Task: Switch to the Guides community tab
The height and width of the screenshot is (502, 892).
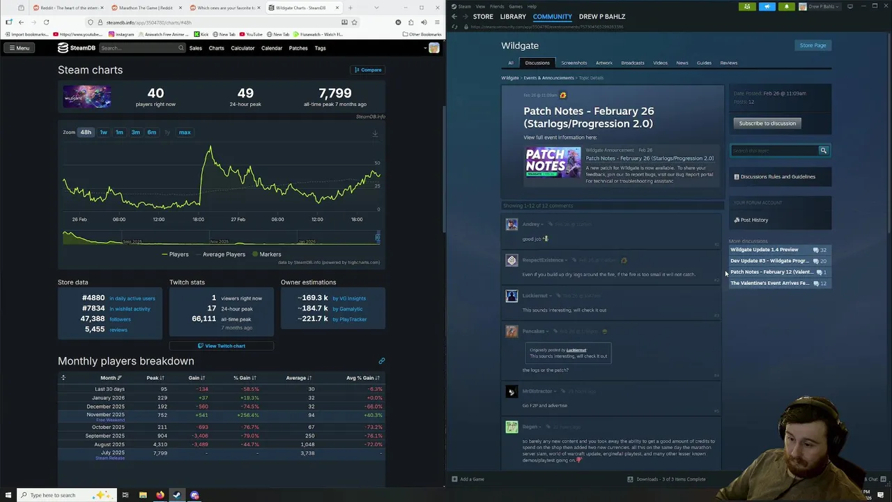Action: pyautogui.click(x=704, y=63)
